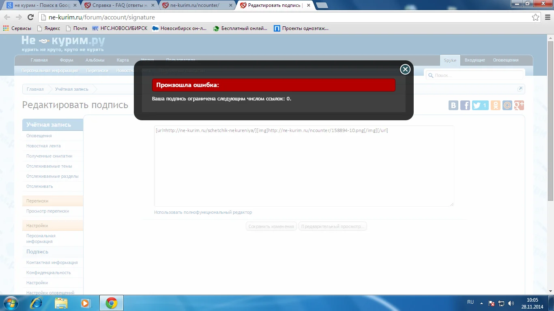Bookmark this page with the star icon
Viewport: 554px width, 311px height.
[x=536, y=17]
